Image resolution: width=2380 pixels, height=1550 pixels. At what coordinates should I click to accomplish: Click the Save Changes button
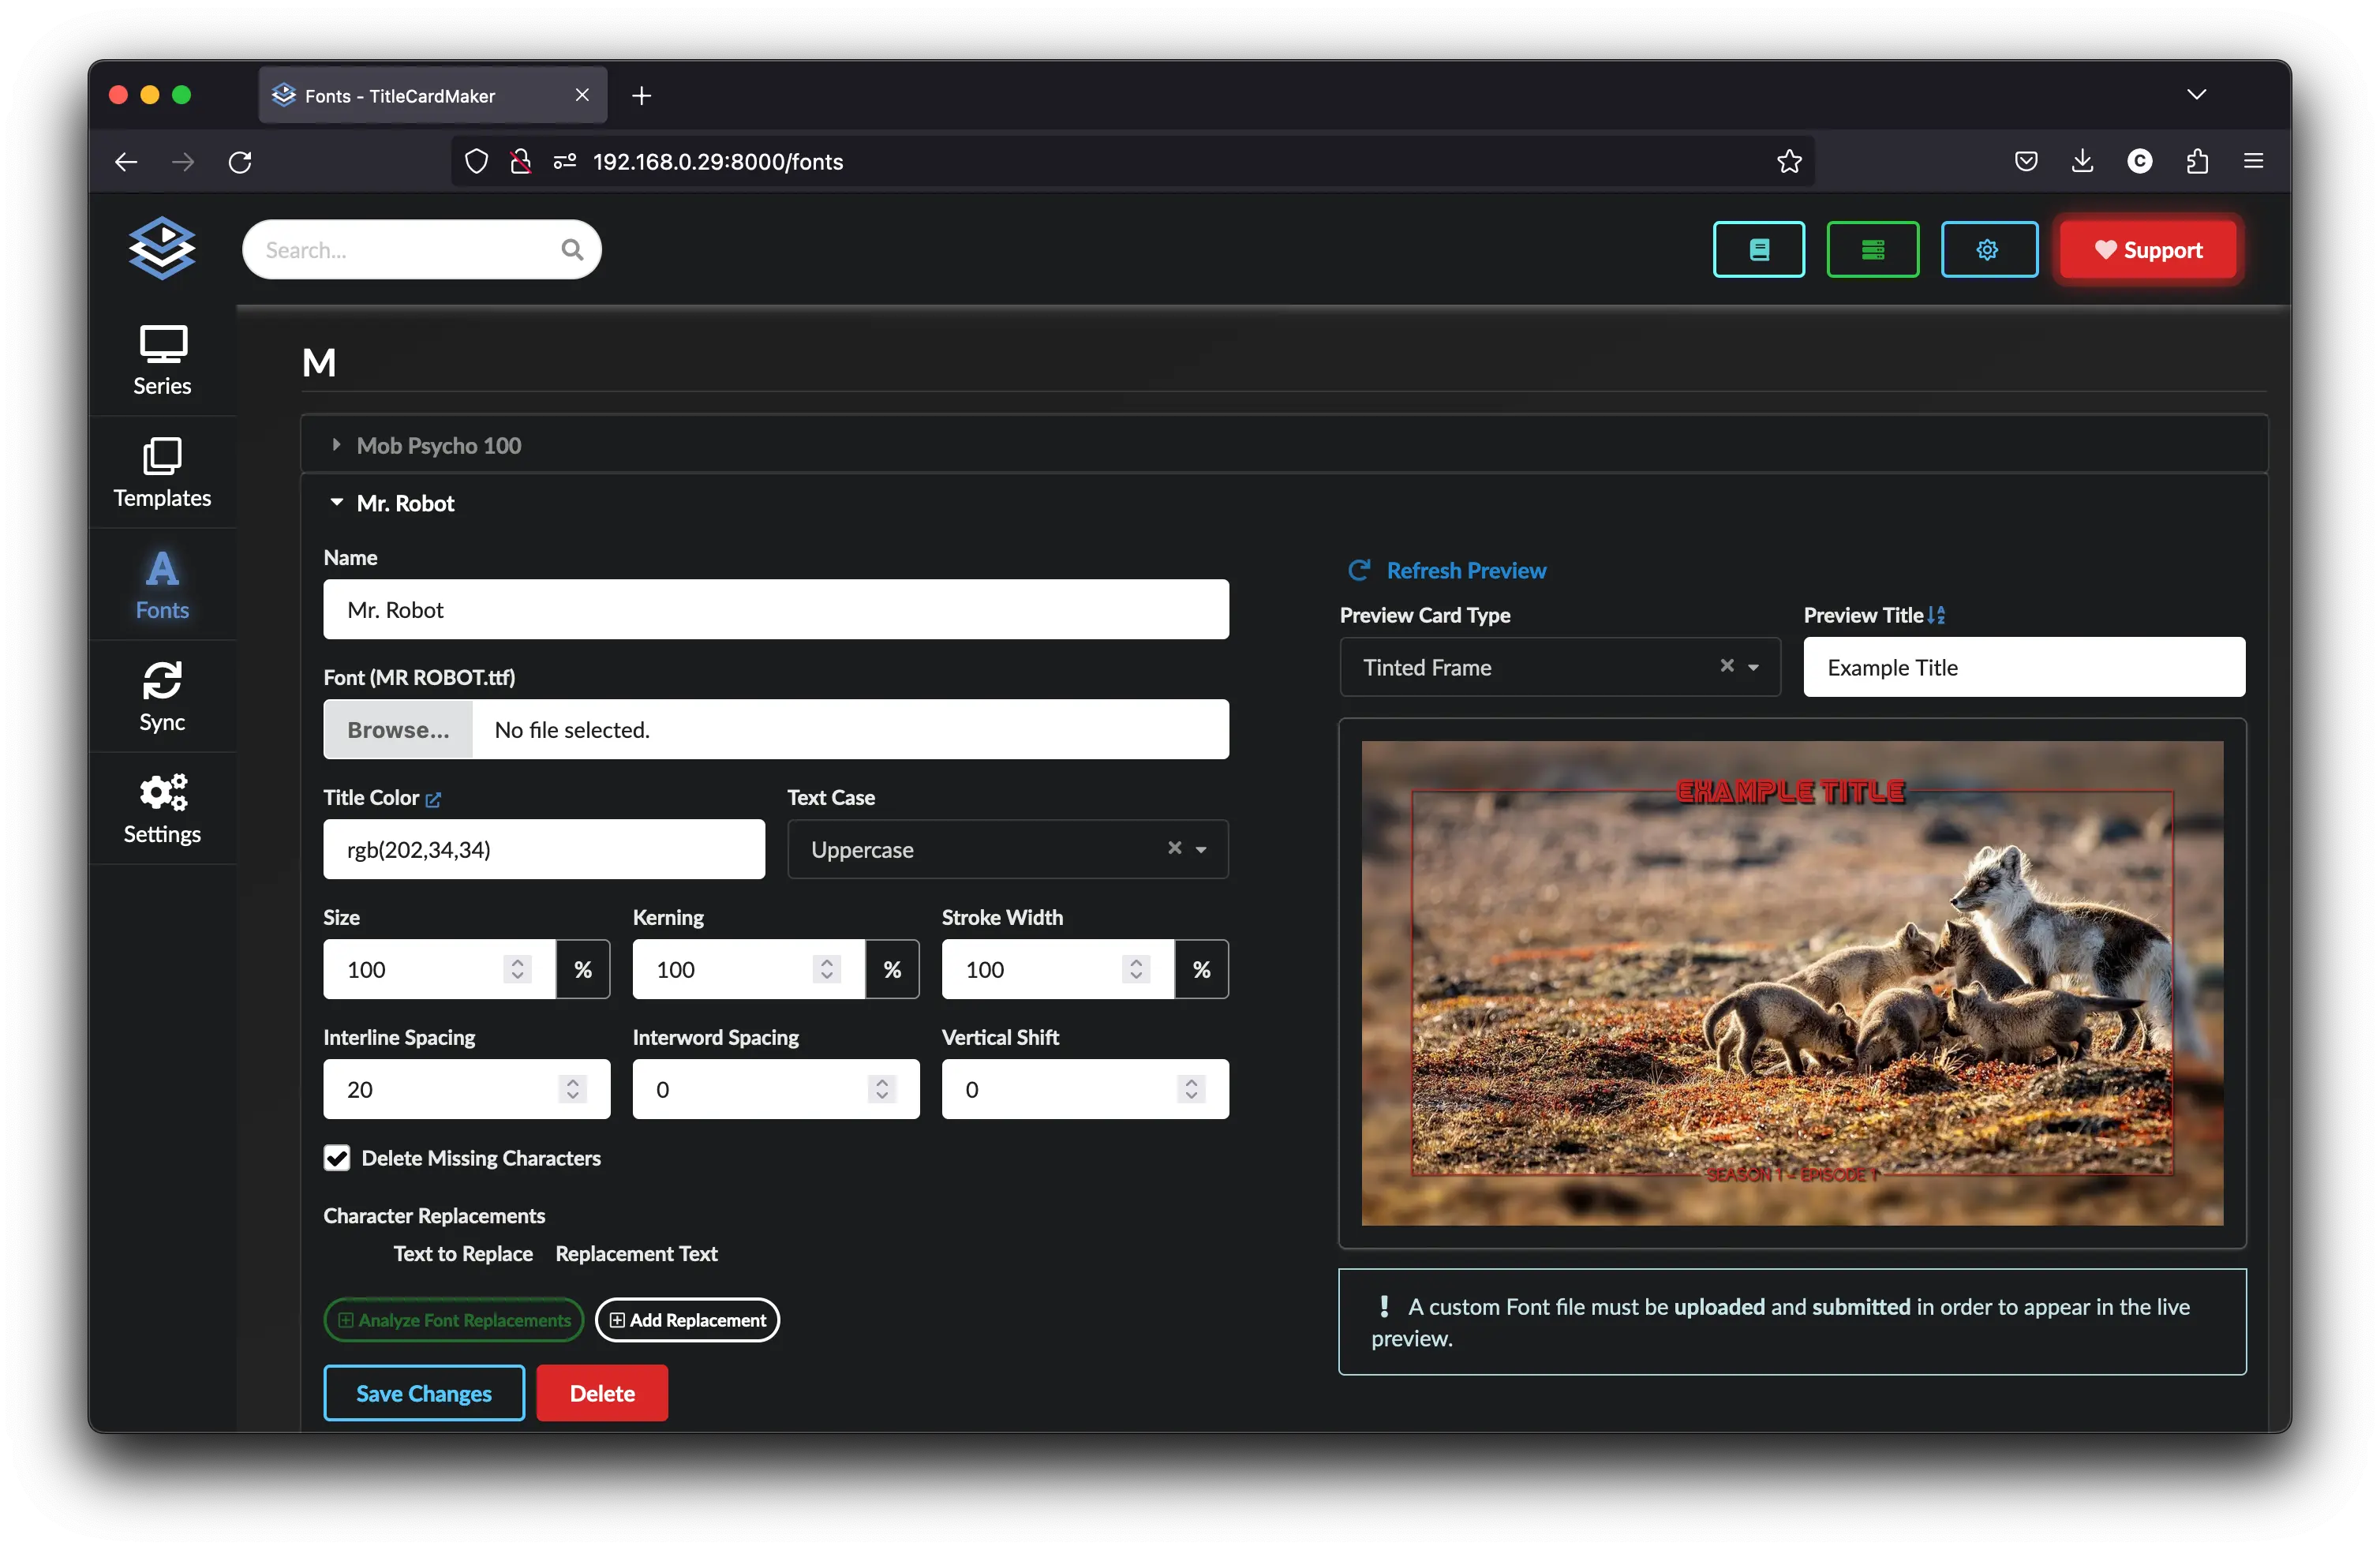click(423, 1393)
